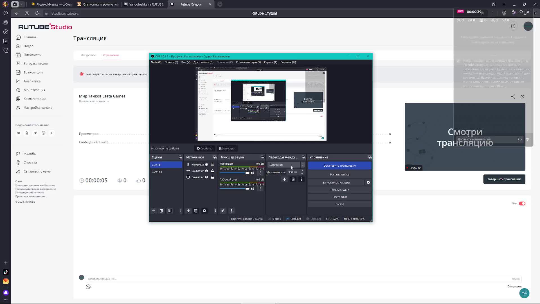Open Рабочий стол mixer options three dots
Image resolution: width=540 pixels, height=304 pixels.
pyautogui.click(x=260, y=189)
